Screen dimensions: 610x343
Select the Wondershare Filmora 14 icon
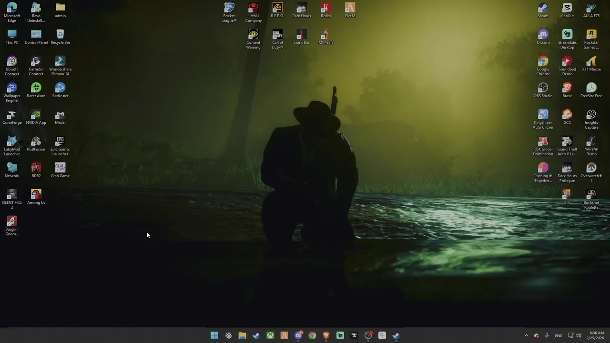click(x=60, y=66)
